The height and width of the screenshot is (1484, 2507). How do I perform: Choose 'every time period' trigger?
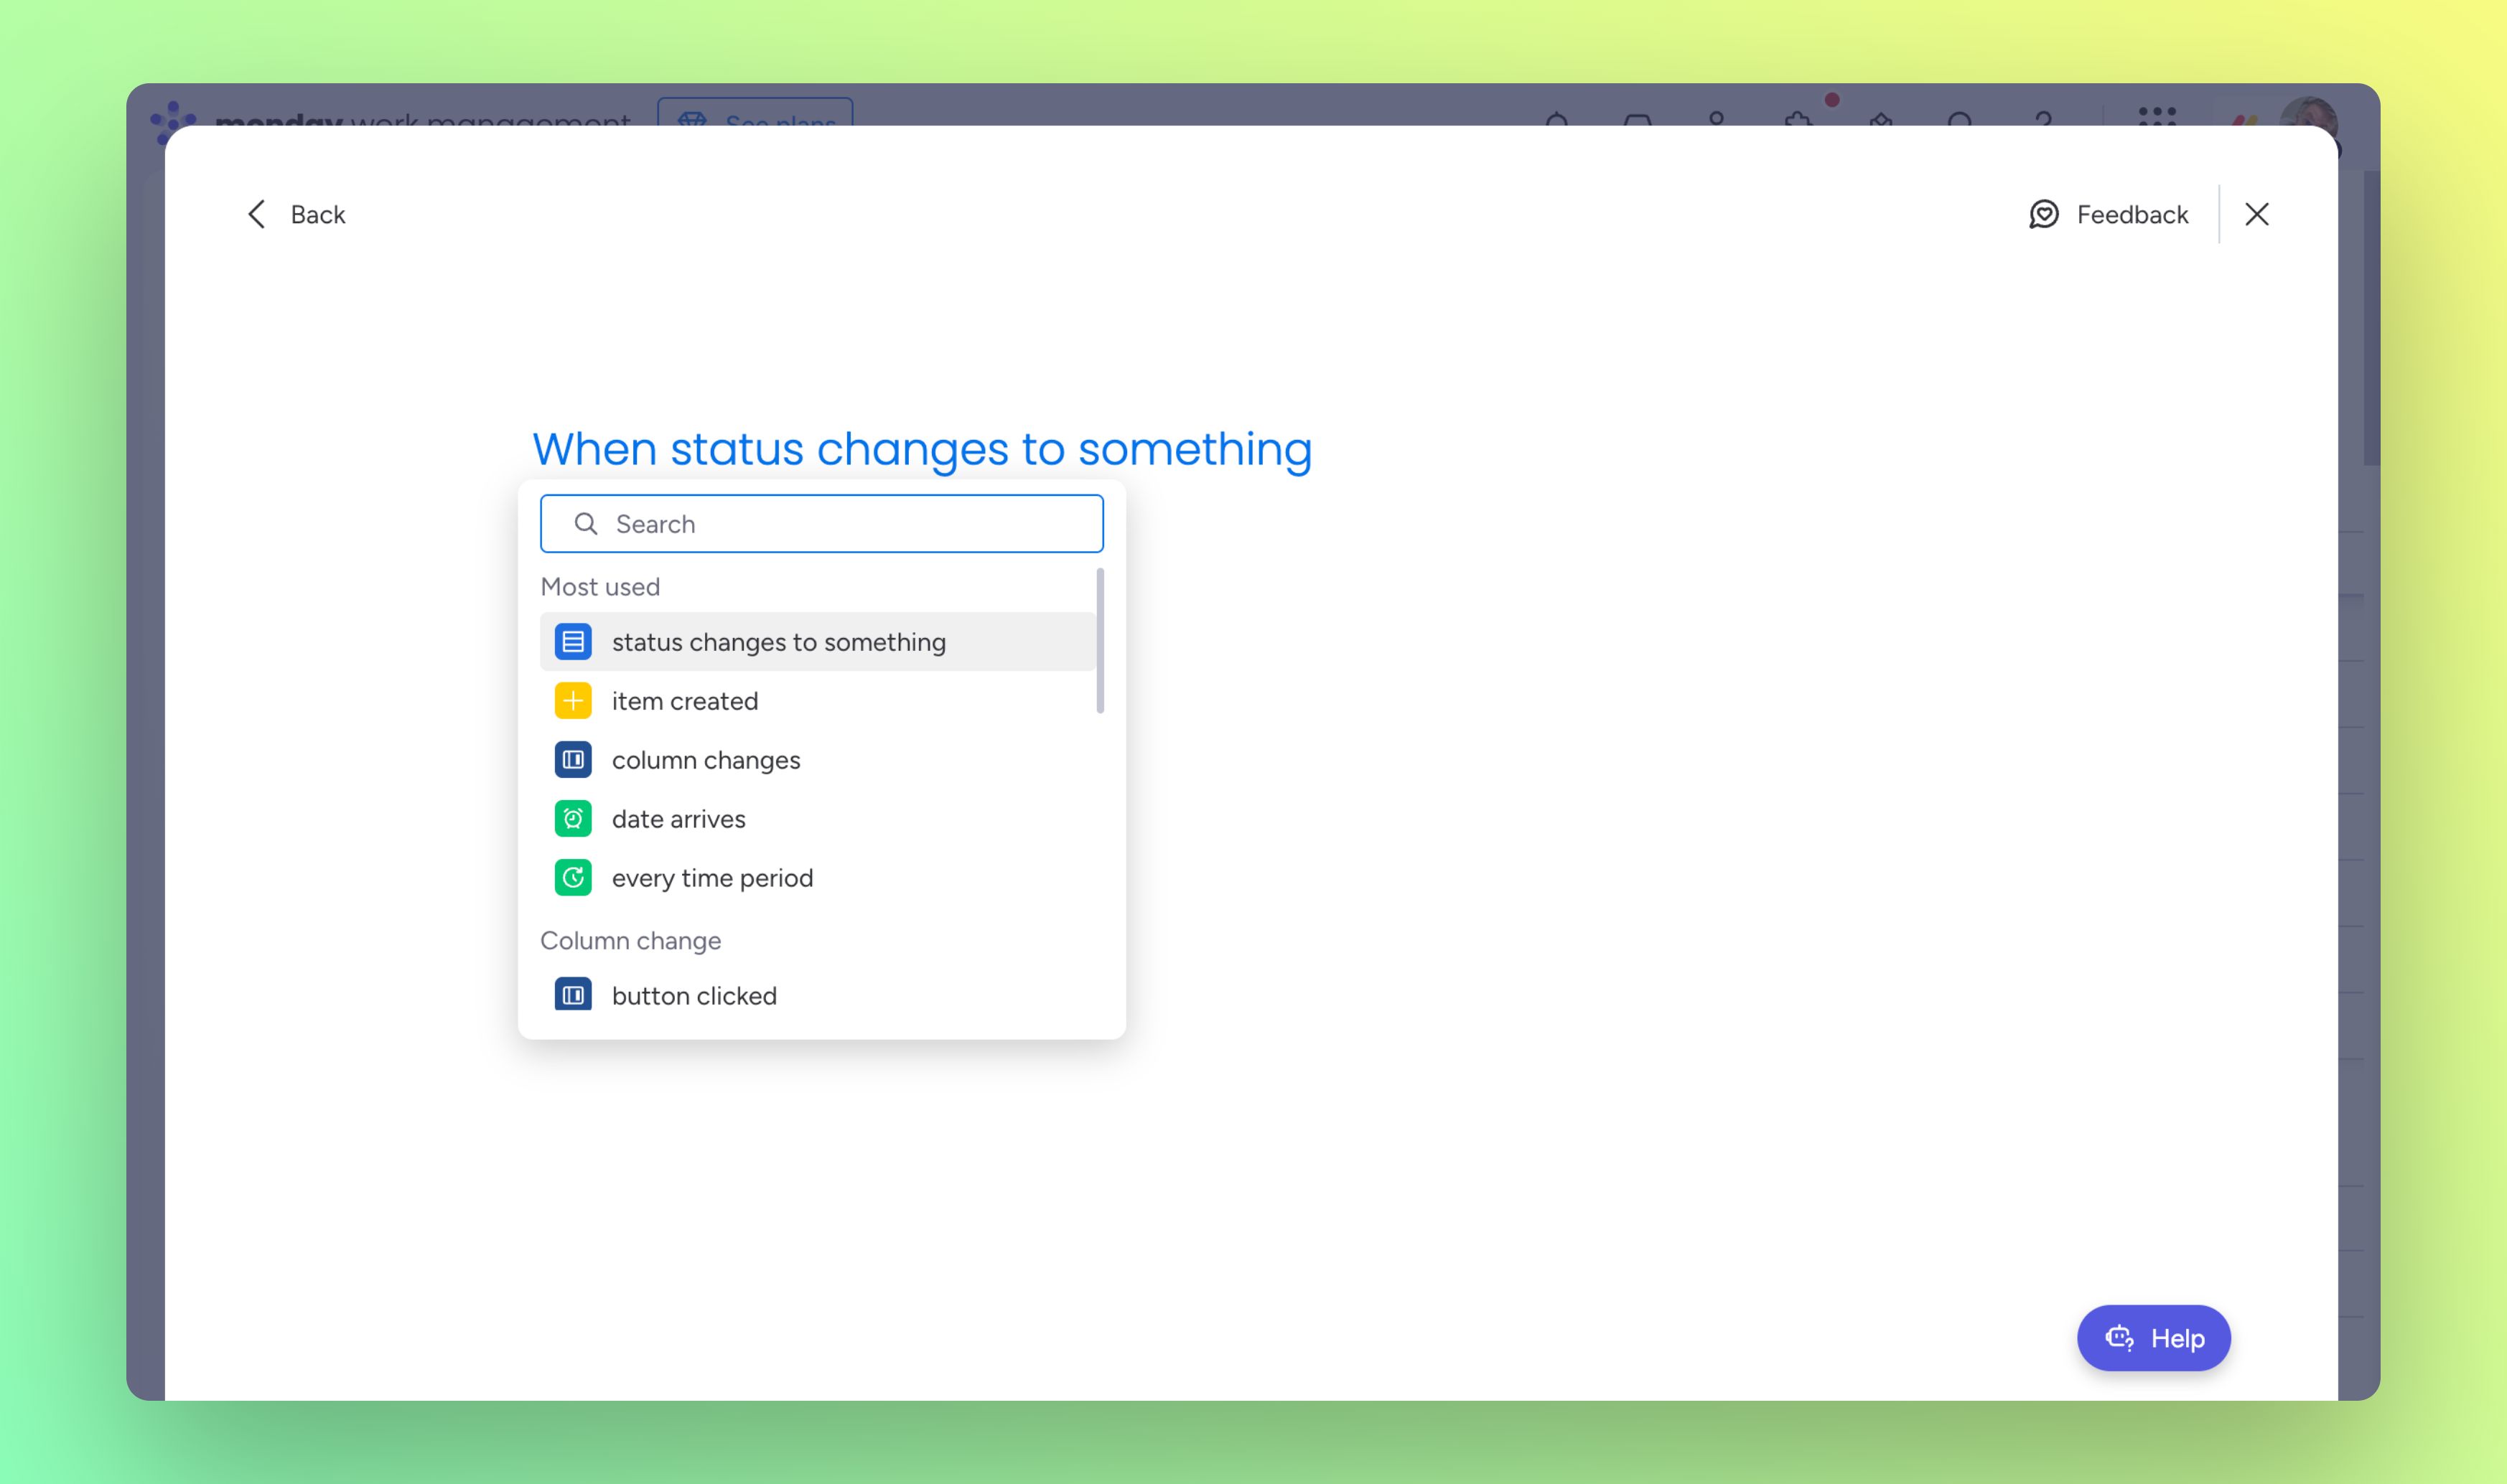712,878
